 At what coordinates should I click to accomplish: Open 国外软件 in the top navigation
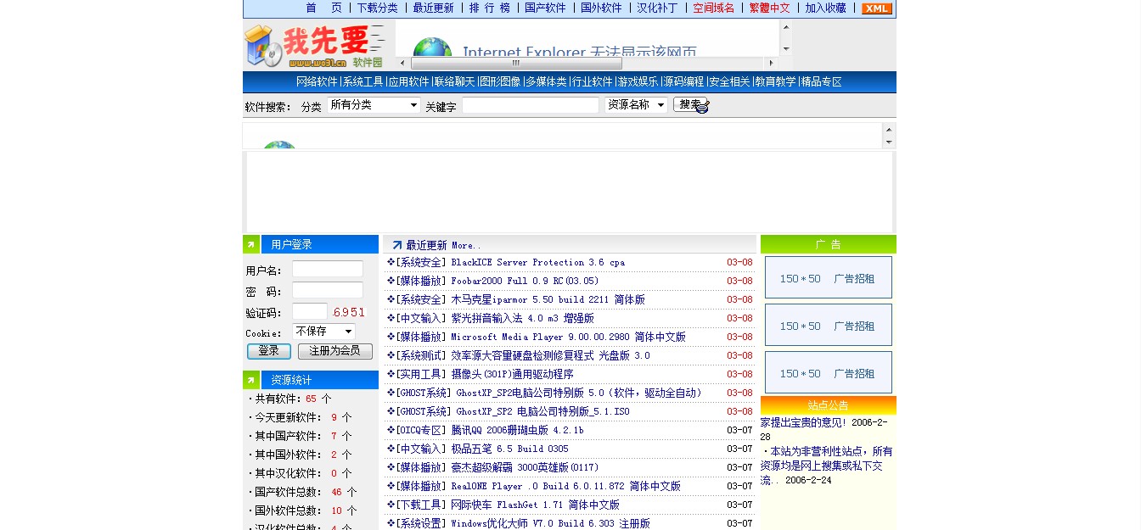pyautogui.click(x=601, y=8)
